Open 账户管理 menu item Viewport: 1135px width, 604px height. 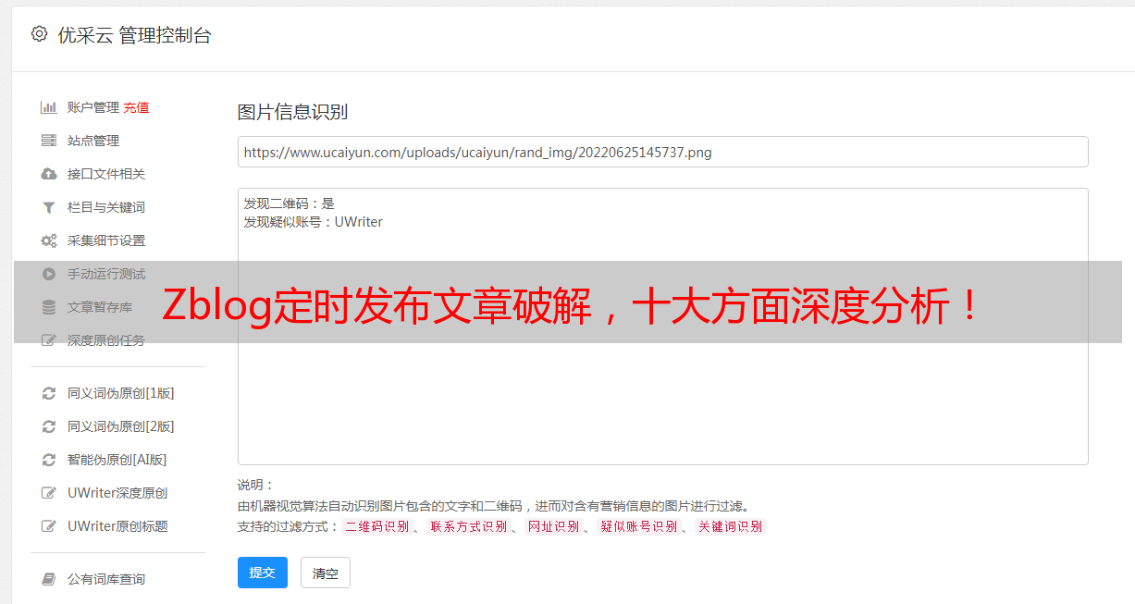pyautogui.click(x=93, y=107)
